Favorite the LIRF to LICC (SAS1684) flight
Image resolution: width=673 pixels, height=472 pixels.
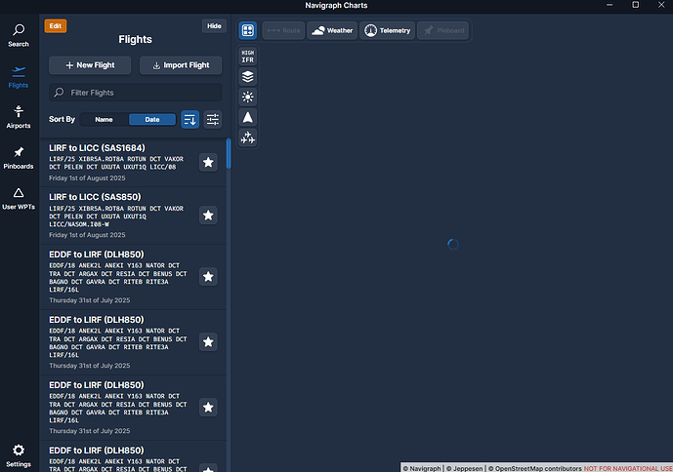208,163
